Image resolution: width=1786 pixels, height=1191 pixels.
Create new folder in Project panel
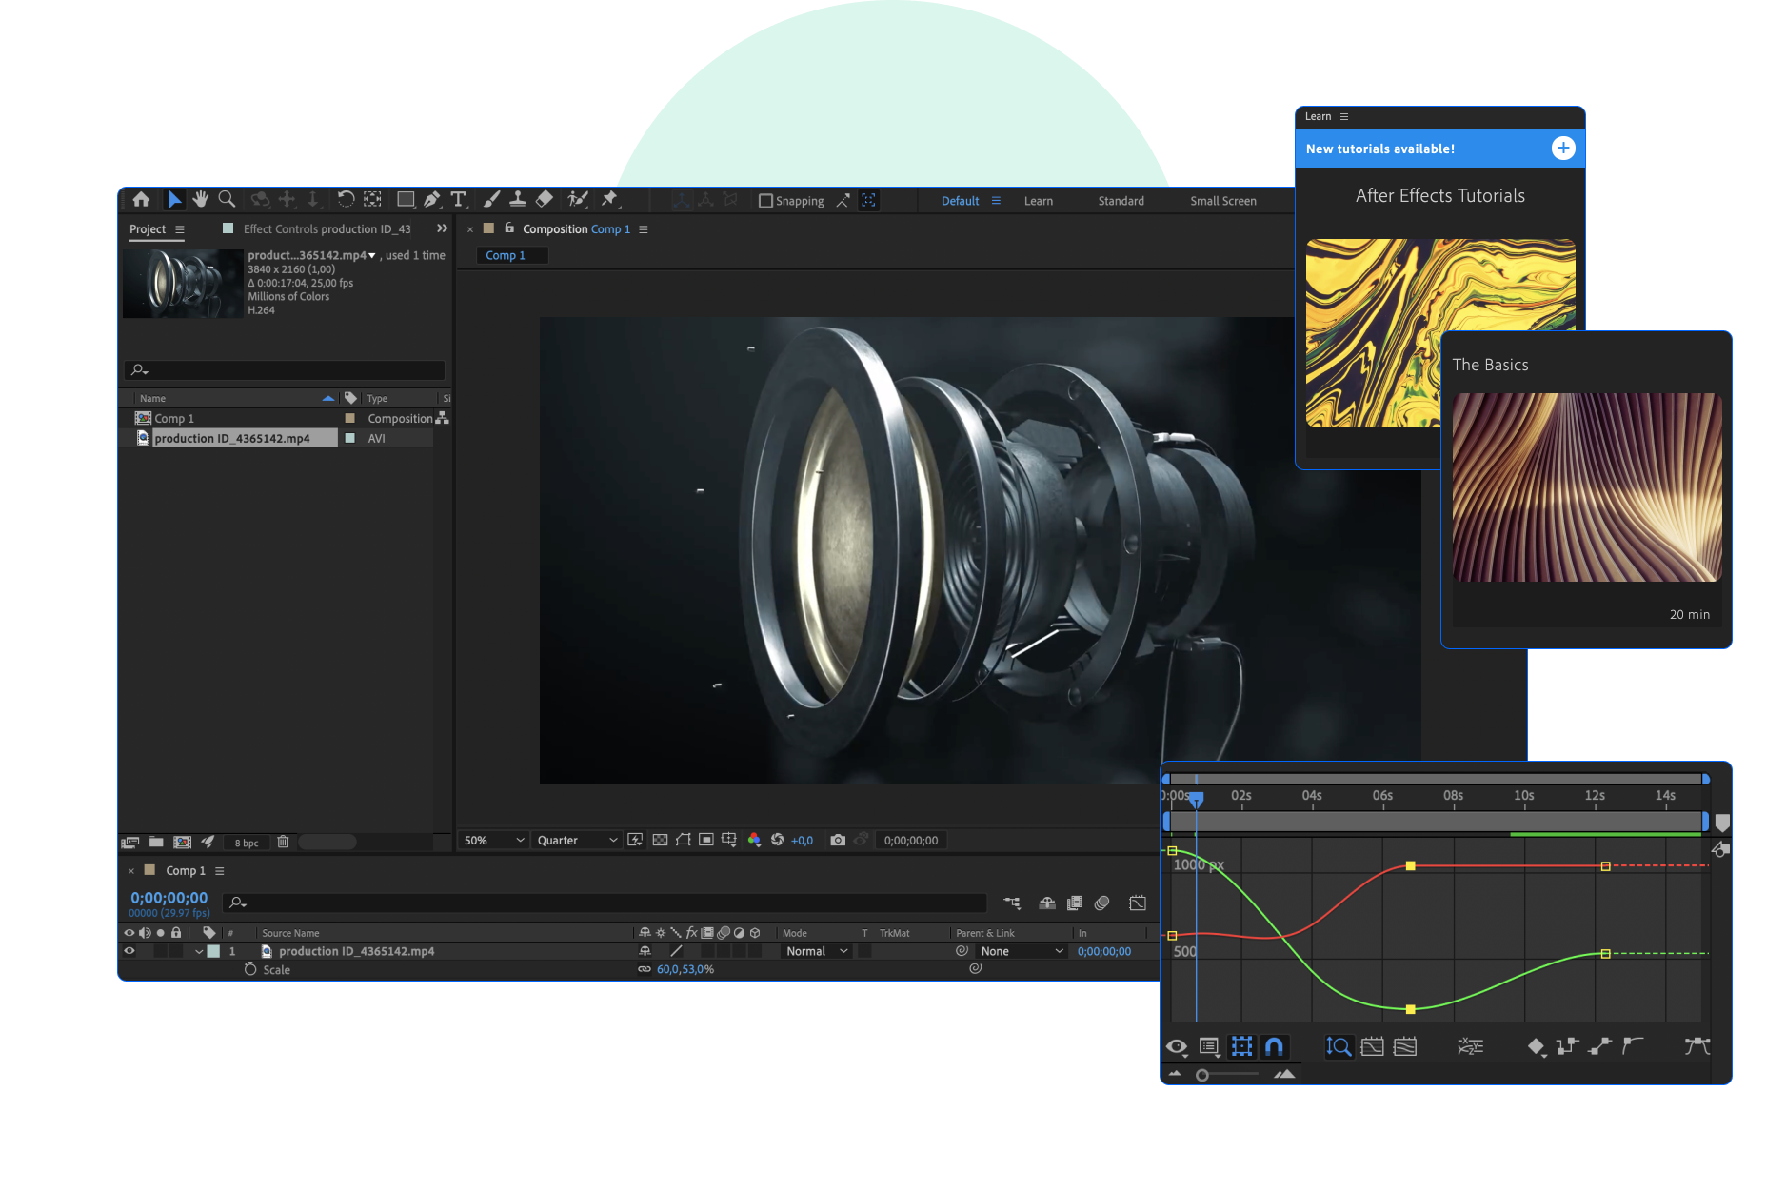click(x=156, y=842)
